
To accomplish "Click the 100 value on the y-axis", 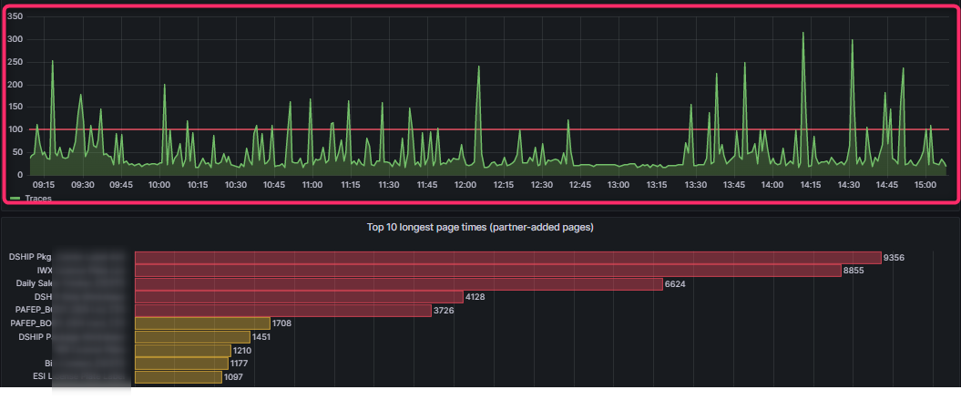I will click(15, 129).
